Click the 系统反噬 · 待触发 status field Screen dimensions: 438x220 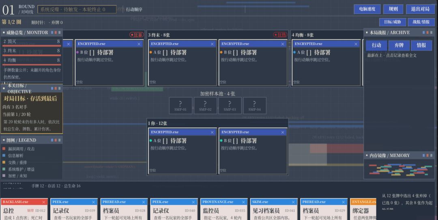coord(77,9)
